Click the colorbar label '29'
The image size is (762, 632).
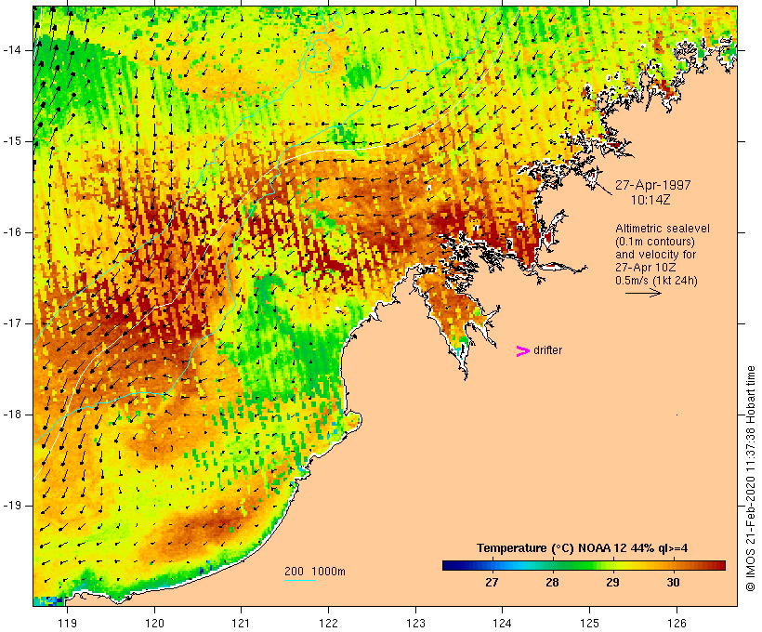pyautogui.click(x=612, y=583)
